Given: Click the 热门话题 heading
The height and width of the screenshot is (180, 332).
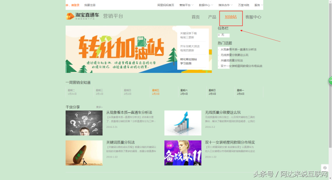Looking at the screenshot, I should pyautogui.click(x=225, y=43).
